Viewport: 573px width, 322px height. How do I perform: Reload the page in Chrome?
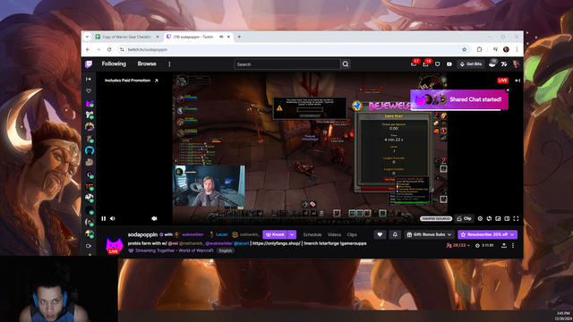tap(109, 49)
